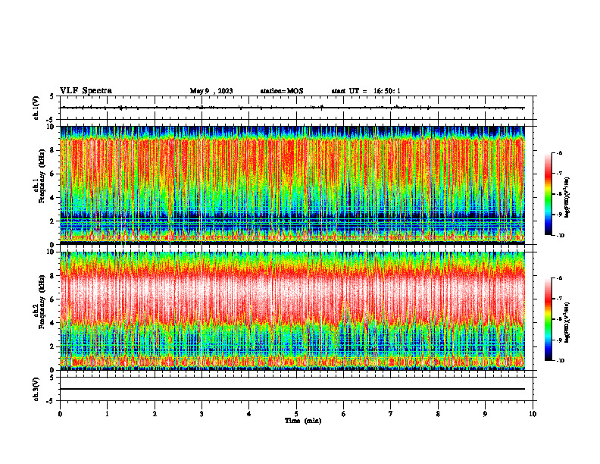Viewport: 600px width, 464px height.
Task: Click the Time (min) axis label
Action: (x=303, y=421)
